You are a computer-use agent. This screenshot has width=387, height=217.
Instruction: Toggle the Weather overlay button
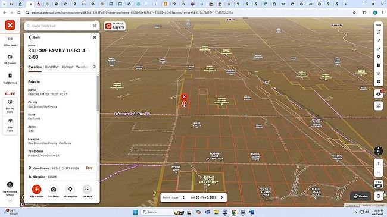coord(361,196)
